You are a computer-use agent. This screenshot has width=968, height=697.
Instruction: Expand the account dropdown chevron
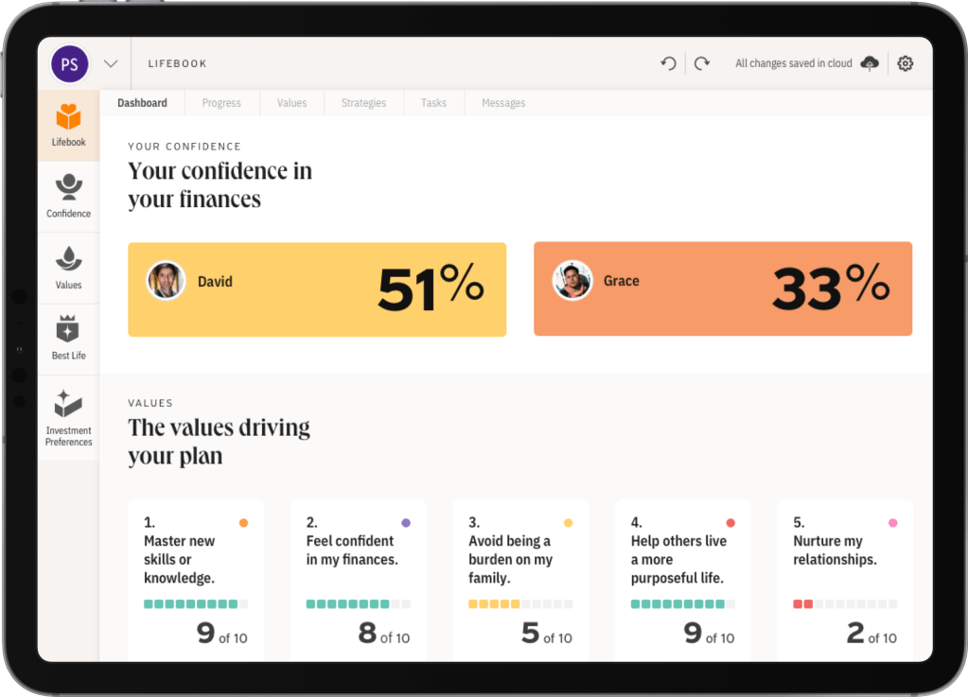111,64
